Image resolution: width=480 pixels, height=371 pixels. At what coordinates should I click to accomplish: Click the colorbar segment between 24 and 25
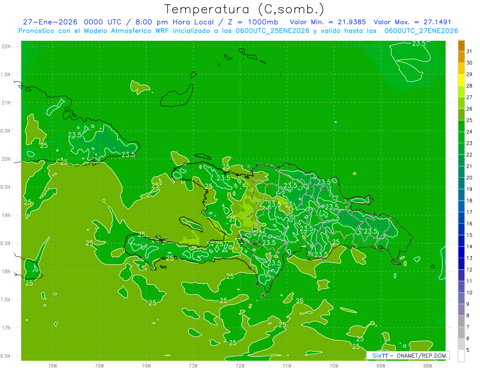coord(461,126)
